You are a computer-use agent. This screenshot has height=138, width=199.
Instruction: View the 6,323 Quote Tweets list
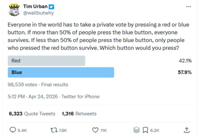(x=32, y=114)
